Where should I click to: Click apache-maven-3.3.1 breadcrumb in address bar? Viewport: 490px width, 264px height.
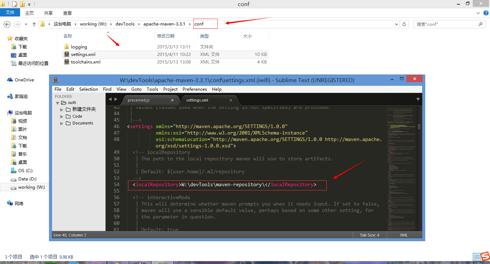164,24
